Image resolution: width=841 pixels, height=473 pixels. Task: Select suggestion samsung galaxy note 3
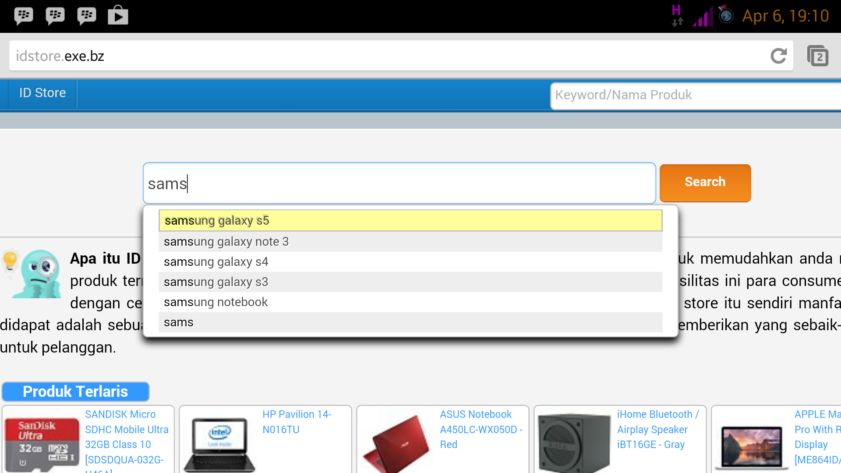[410, 242]
